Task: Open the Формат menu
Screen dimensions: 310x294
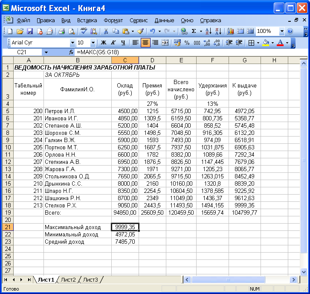Action: click(113, 20)
